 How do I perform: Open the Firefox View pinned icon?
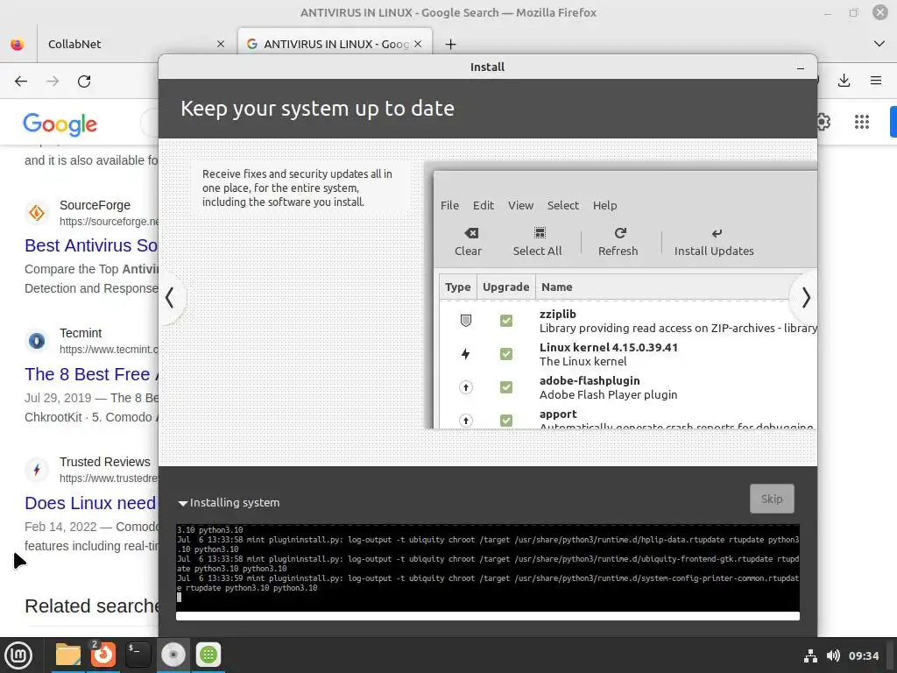[x=18, y=44]
